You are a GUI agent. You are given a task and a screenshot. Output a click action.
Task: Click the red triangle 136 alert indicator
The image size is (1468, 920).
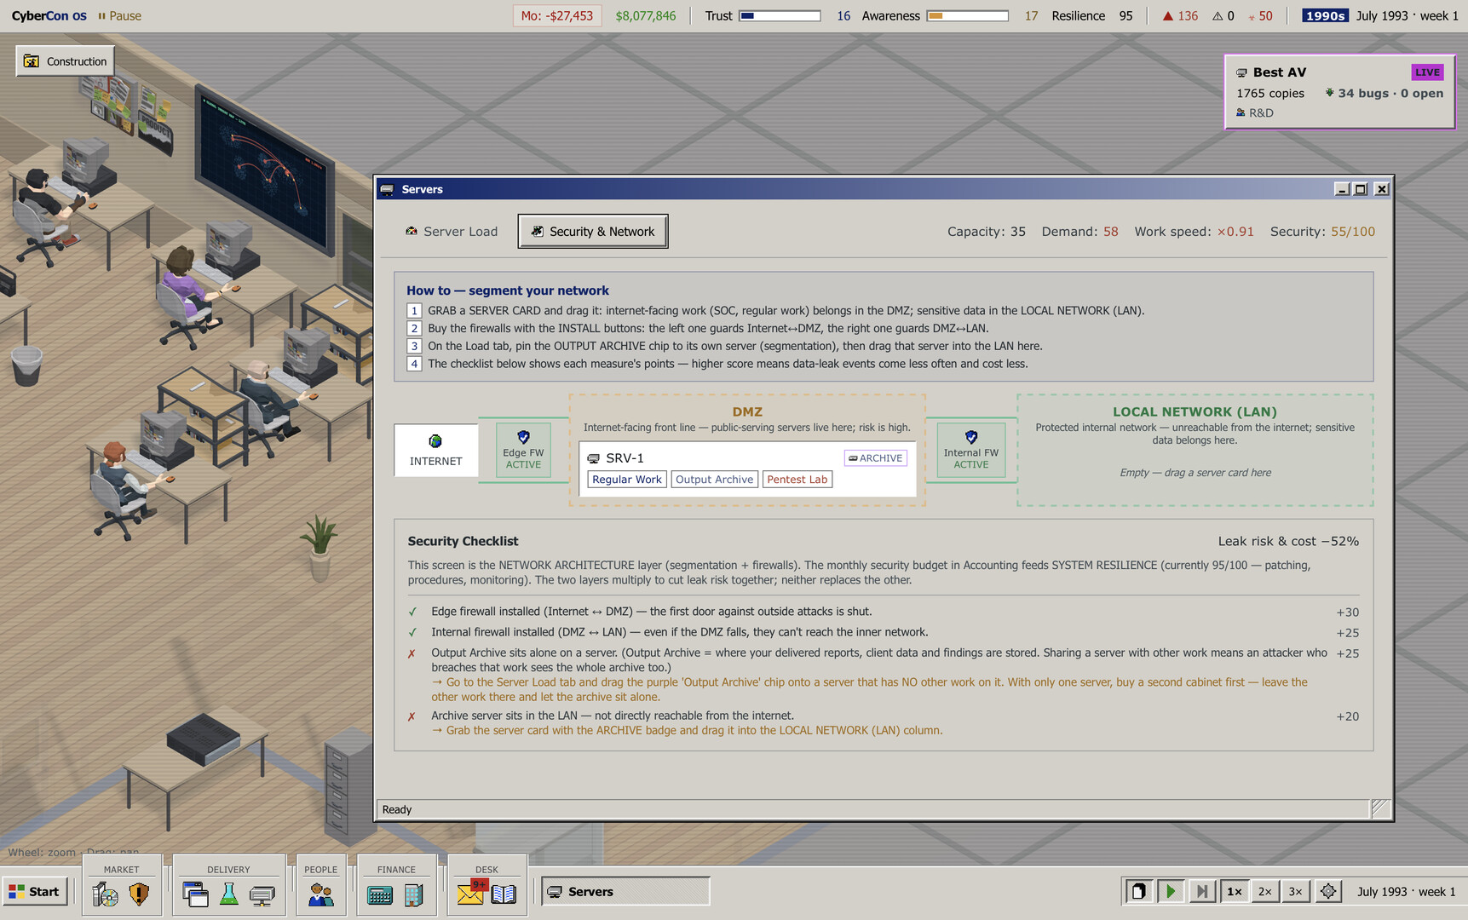coord(1180,16)
